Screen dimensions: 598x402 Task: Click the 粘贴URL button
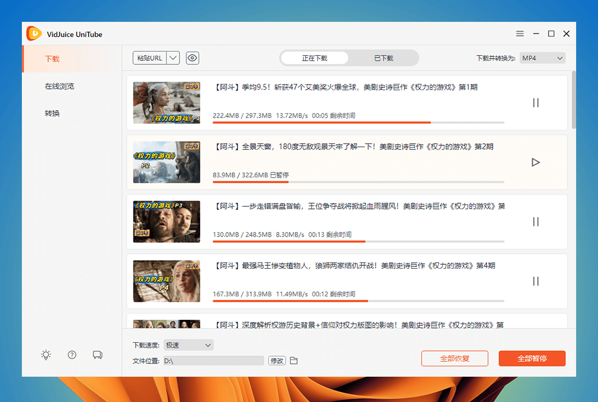click(x=149, y=58)
